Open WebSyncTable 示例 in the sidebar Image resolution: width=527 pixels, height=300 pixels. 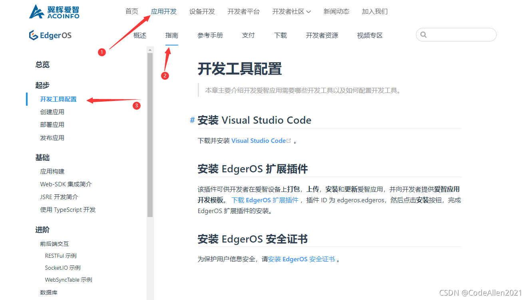(69, 280)
